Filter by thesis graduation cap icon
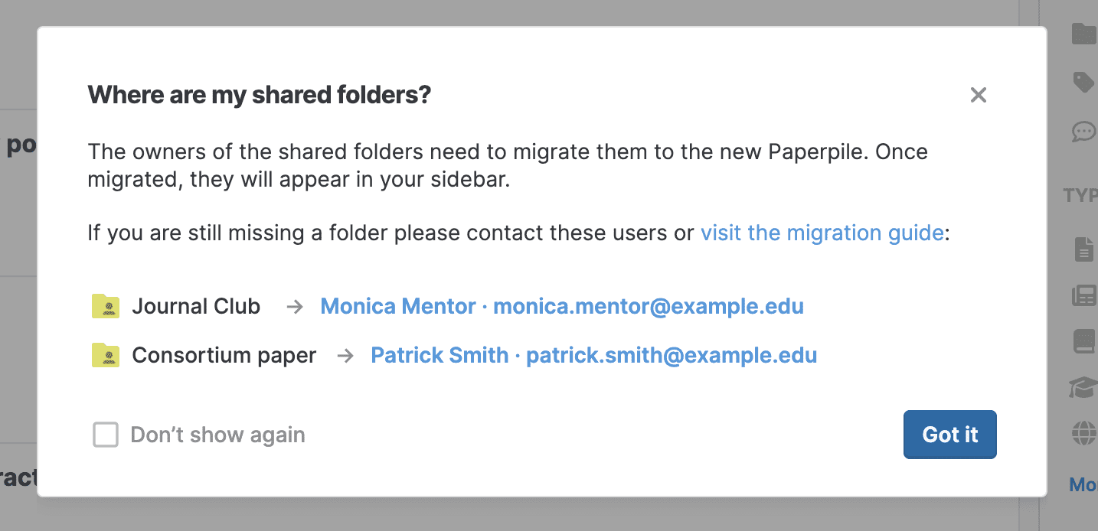Viewport: 1098px width, 531px height. (x=1083, y=388)
